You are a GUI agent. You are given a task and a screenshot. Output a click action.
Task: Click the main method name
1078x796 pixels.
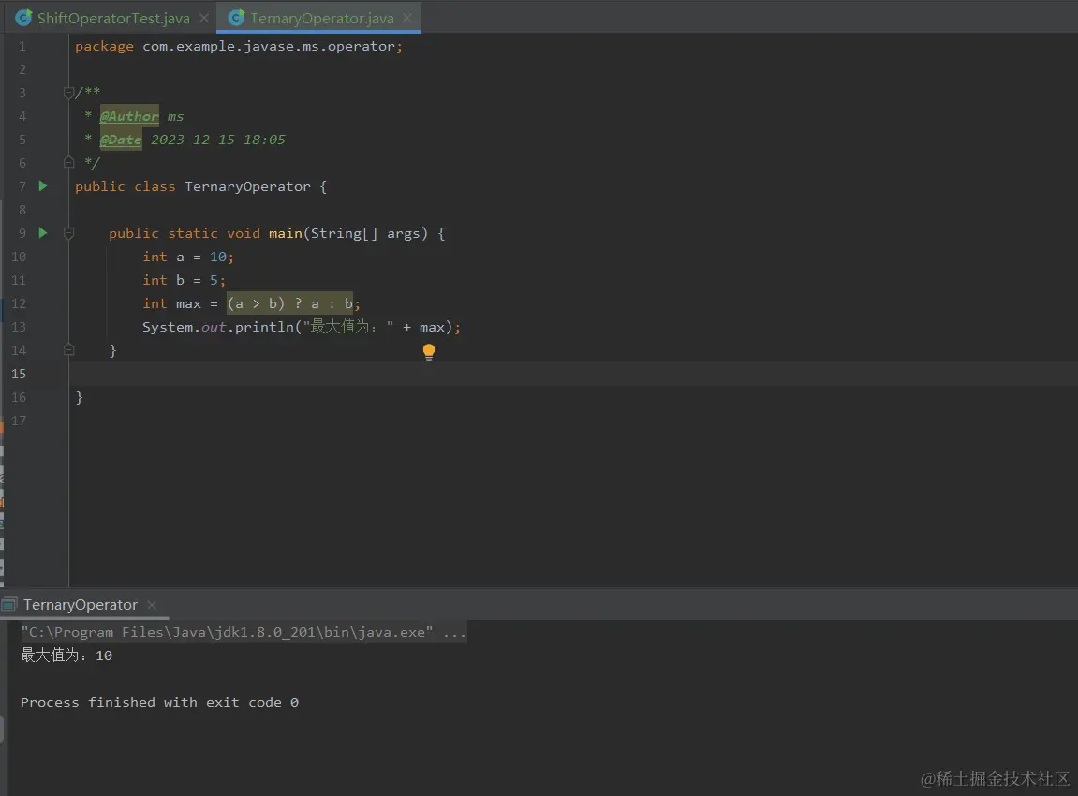coord(286,233)
